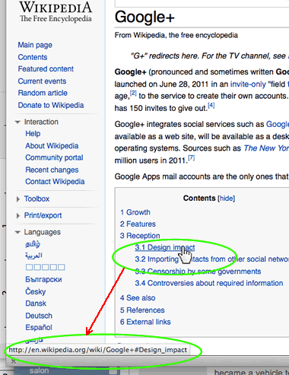Jump to section 4 See also
Image resolution: width=289 pixels, height=375 pixels.
coord(138,298)
